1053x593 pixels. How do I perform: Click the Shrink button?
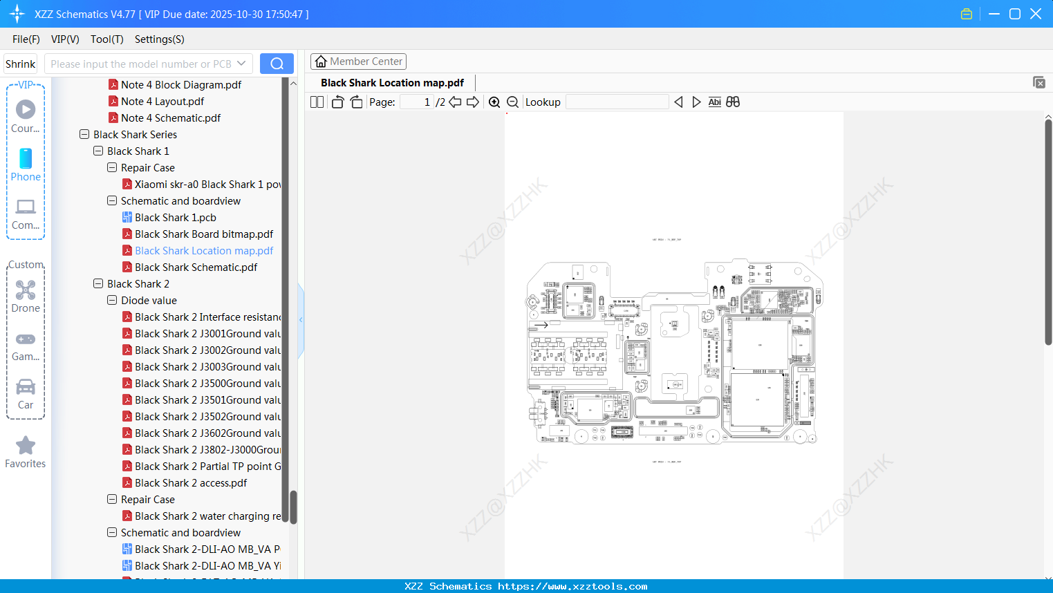21,64
